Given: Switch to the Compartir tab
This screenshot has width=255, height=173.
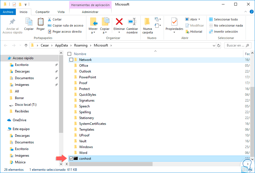Looking at the screenshot, I should 43,12.
